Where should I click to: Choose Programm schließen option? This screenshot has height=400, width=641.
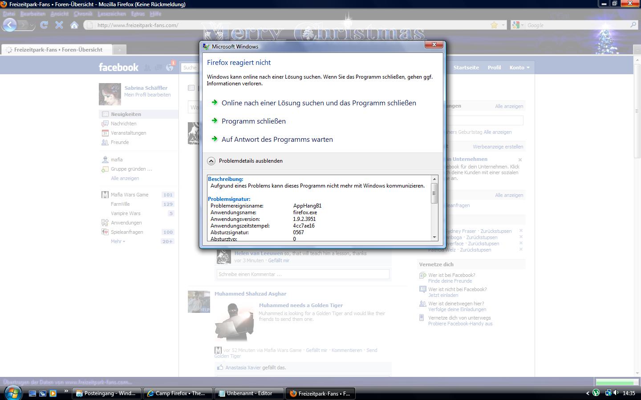[254, 121]
